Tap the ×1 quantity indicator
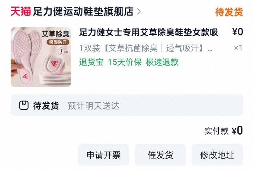 pyautogui.click(x=238, y=48)
